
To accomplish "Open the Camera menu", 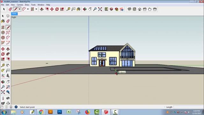I will [x=20, y=5].
